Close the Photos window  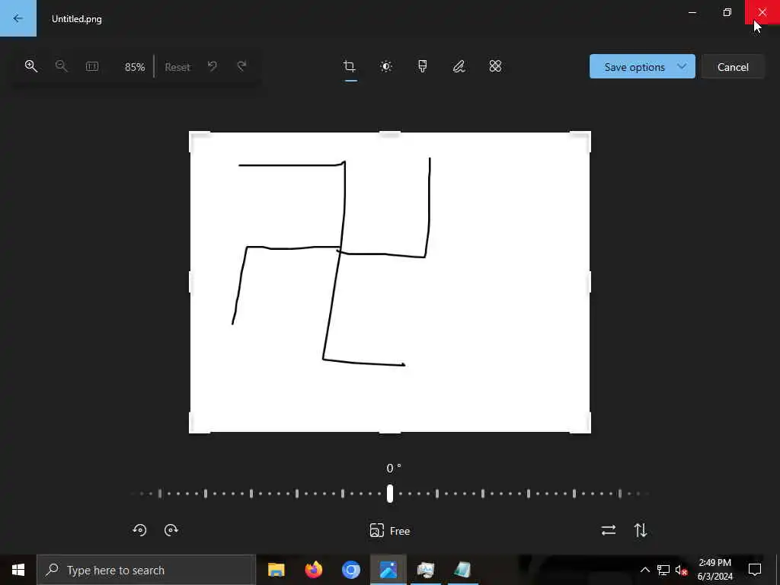pos(762,12)
